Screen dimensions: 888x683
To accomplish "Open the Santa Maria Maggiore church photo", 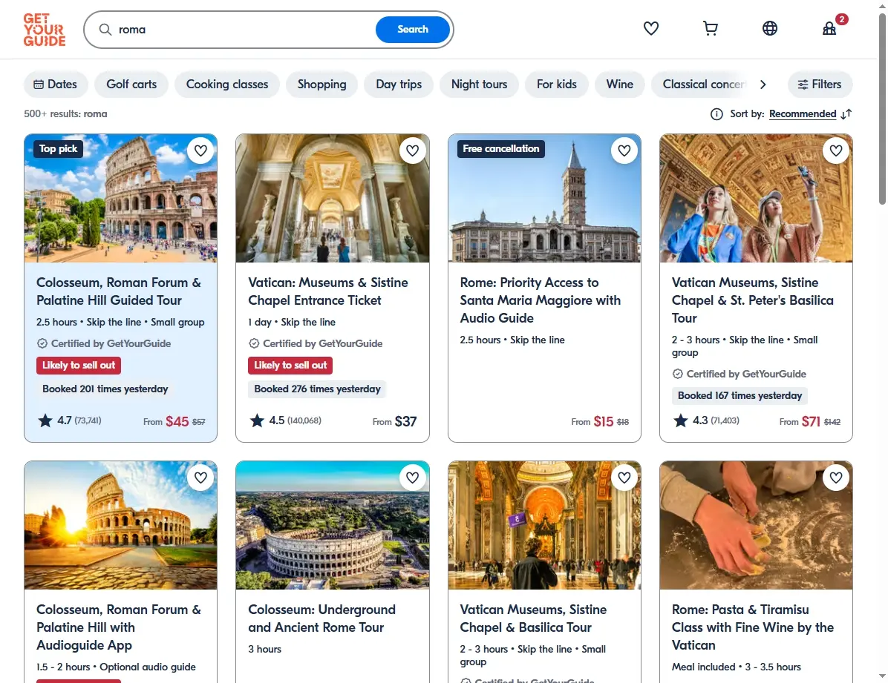I will click(544, 198).
